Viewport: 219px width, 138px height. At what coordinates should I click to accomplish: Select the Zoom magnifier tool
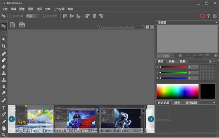(4, 135)
